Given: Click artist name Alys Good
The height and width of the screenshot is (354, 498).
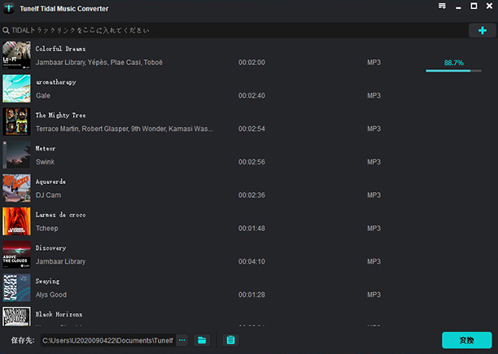Looking at the screenshot, I should 51,295.
